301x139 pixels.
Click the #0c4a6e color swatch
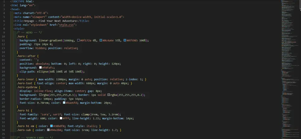[x=101, y=41]
